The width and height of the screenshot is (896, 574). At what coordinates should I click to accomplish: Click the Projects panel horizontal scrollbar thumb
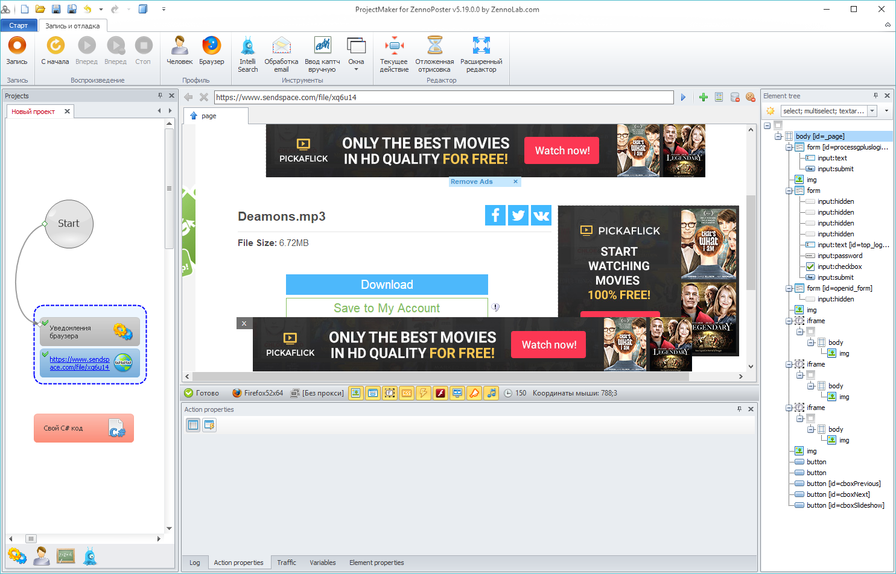pyautogui.click(x=31, y=538)
